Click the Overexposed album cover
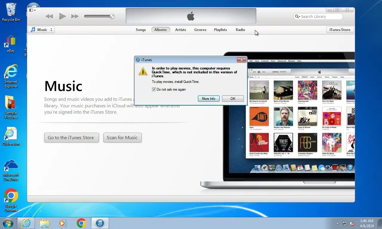 click(x=307, y=90)
